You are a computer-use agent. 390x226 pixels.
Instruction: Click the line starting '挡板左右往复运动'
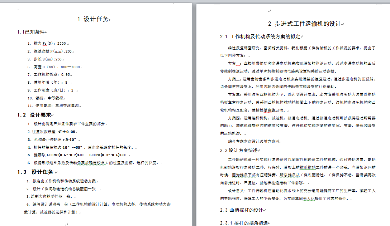pos(298,103)
